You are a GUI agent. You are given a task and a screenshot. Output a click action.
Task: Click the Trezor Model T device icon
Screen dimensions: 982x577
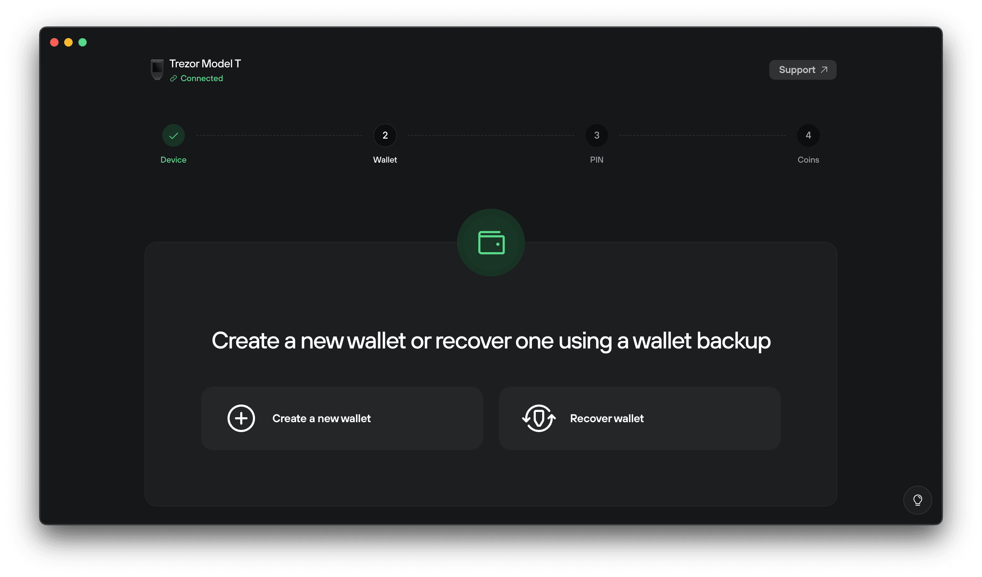[157, 69]
